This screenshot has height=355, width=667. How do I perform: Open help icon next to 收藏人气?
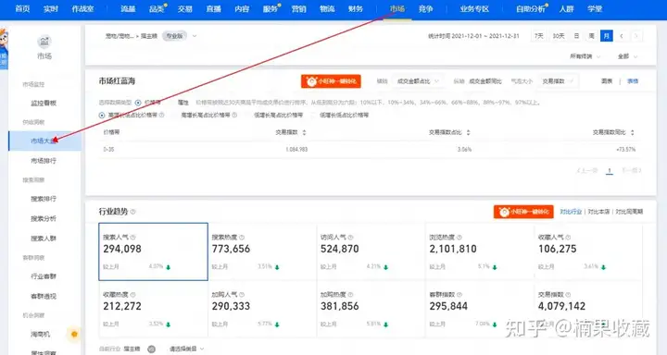pos(568,238)
